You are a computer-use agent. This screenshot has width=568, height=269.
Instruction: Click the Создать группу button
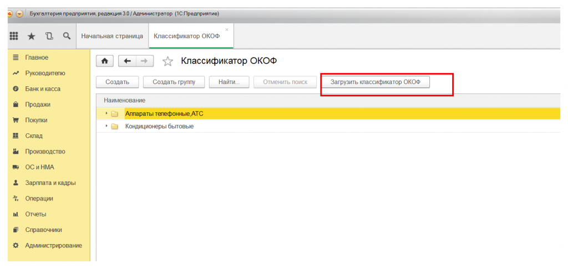click(x=174, y=82)
